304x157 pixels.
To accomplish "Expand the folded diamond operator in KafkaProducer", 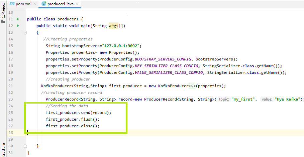I will (192, 86).
